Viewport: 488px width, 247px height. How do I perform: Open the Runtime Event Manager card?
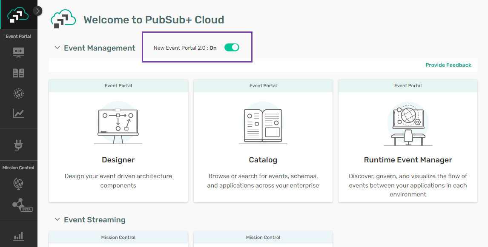(408, 141)
